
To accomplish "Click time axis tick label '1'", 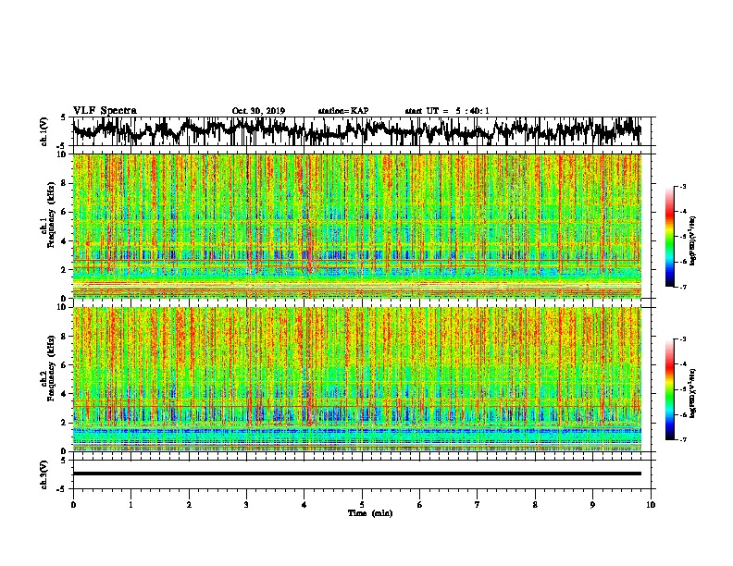I will click(x=130, y=505).
